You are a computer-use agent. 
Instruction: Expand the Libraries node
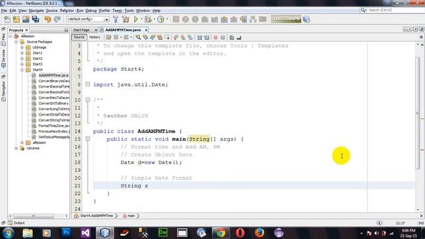pos(16,148)
